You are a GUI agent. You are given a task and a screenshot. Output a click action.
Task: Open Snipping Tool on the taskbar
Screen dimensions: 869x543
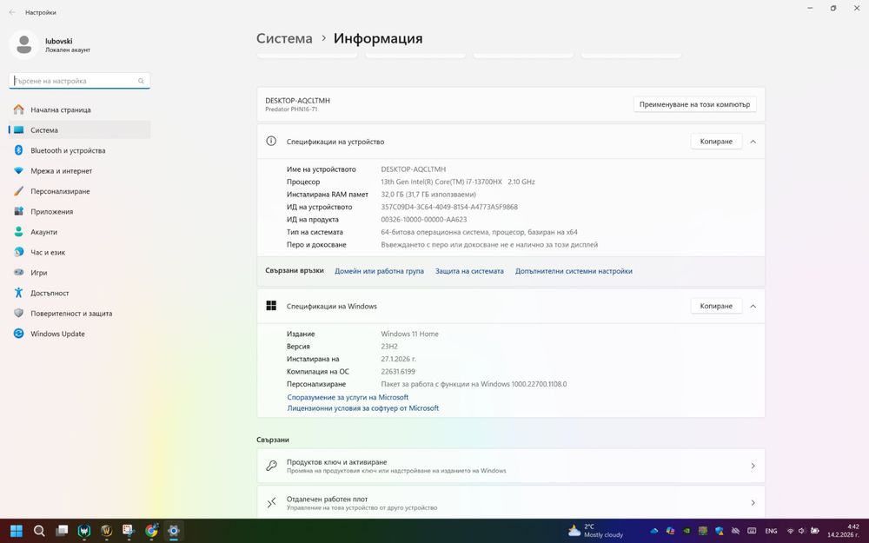click(x=129, y=531)
